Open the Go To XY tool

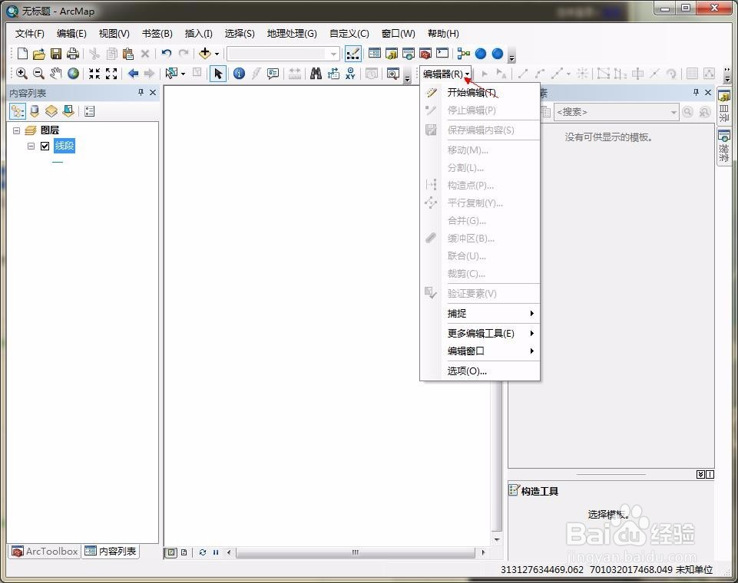[x=350, y=74]
